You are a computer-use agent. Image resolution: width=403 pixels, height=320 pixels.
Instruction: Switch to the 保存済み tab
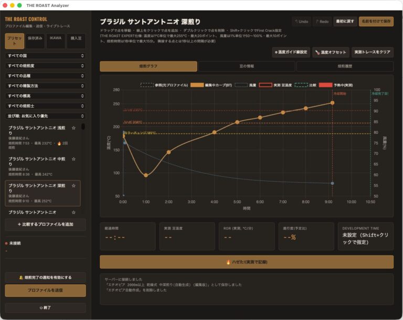coord(35,41)
